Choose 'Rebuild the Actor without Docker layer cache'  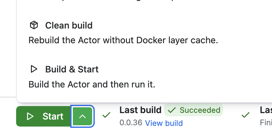coord(123,40)
